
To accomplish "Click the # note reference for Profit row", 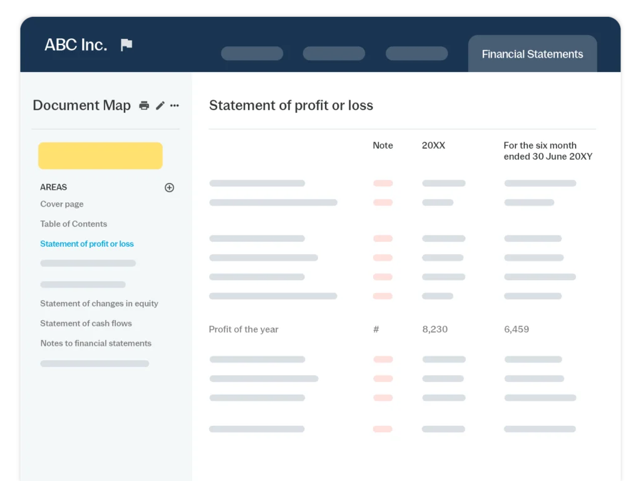I will click(x=376, y=329).
